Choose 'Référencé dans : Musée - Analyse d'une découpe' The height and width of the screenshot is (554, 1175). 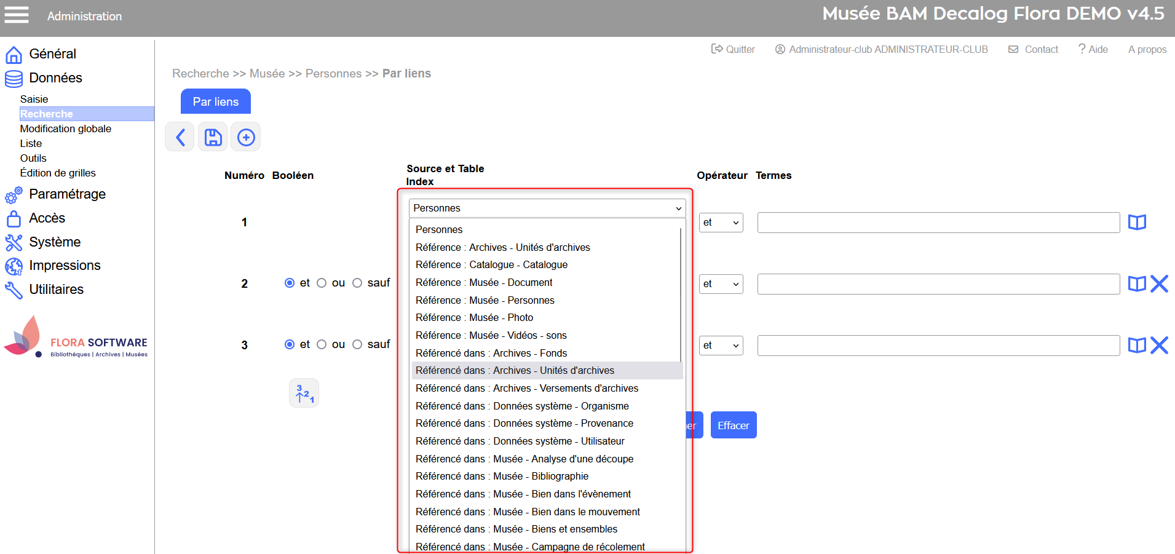(x=546, y=459)
